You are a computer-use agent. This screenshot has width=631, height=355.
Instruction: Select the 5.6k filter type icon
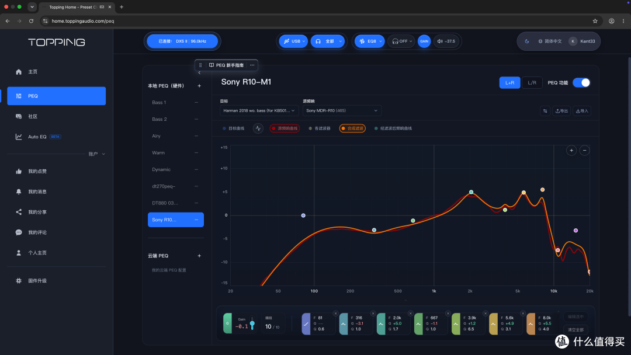point(493,323)
